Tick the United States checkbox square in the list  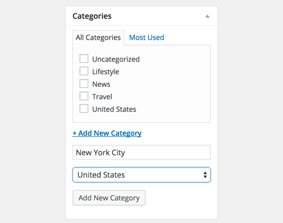(x=84, y=109)
